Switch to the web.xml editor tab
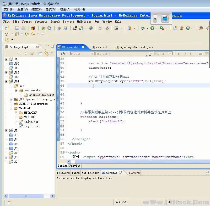 [x=101, y=47]
